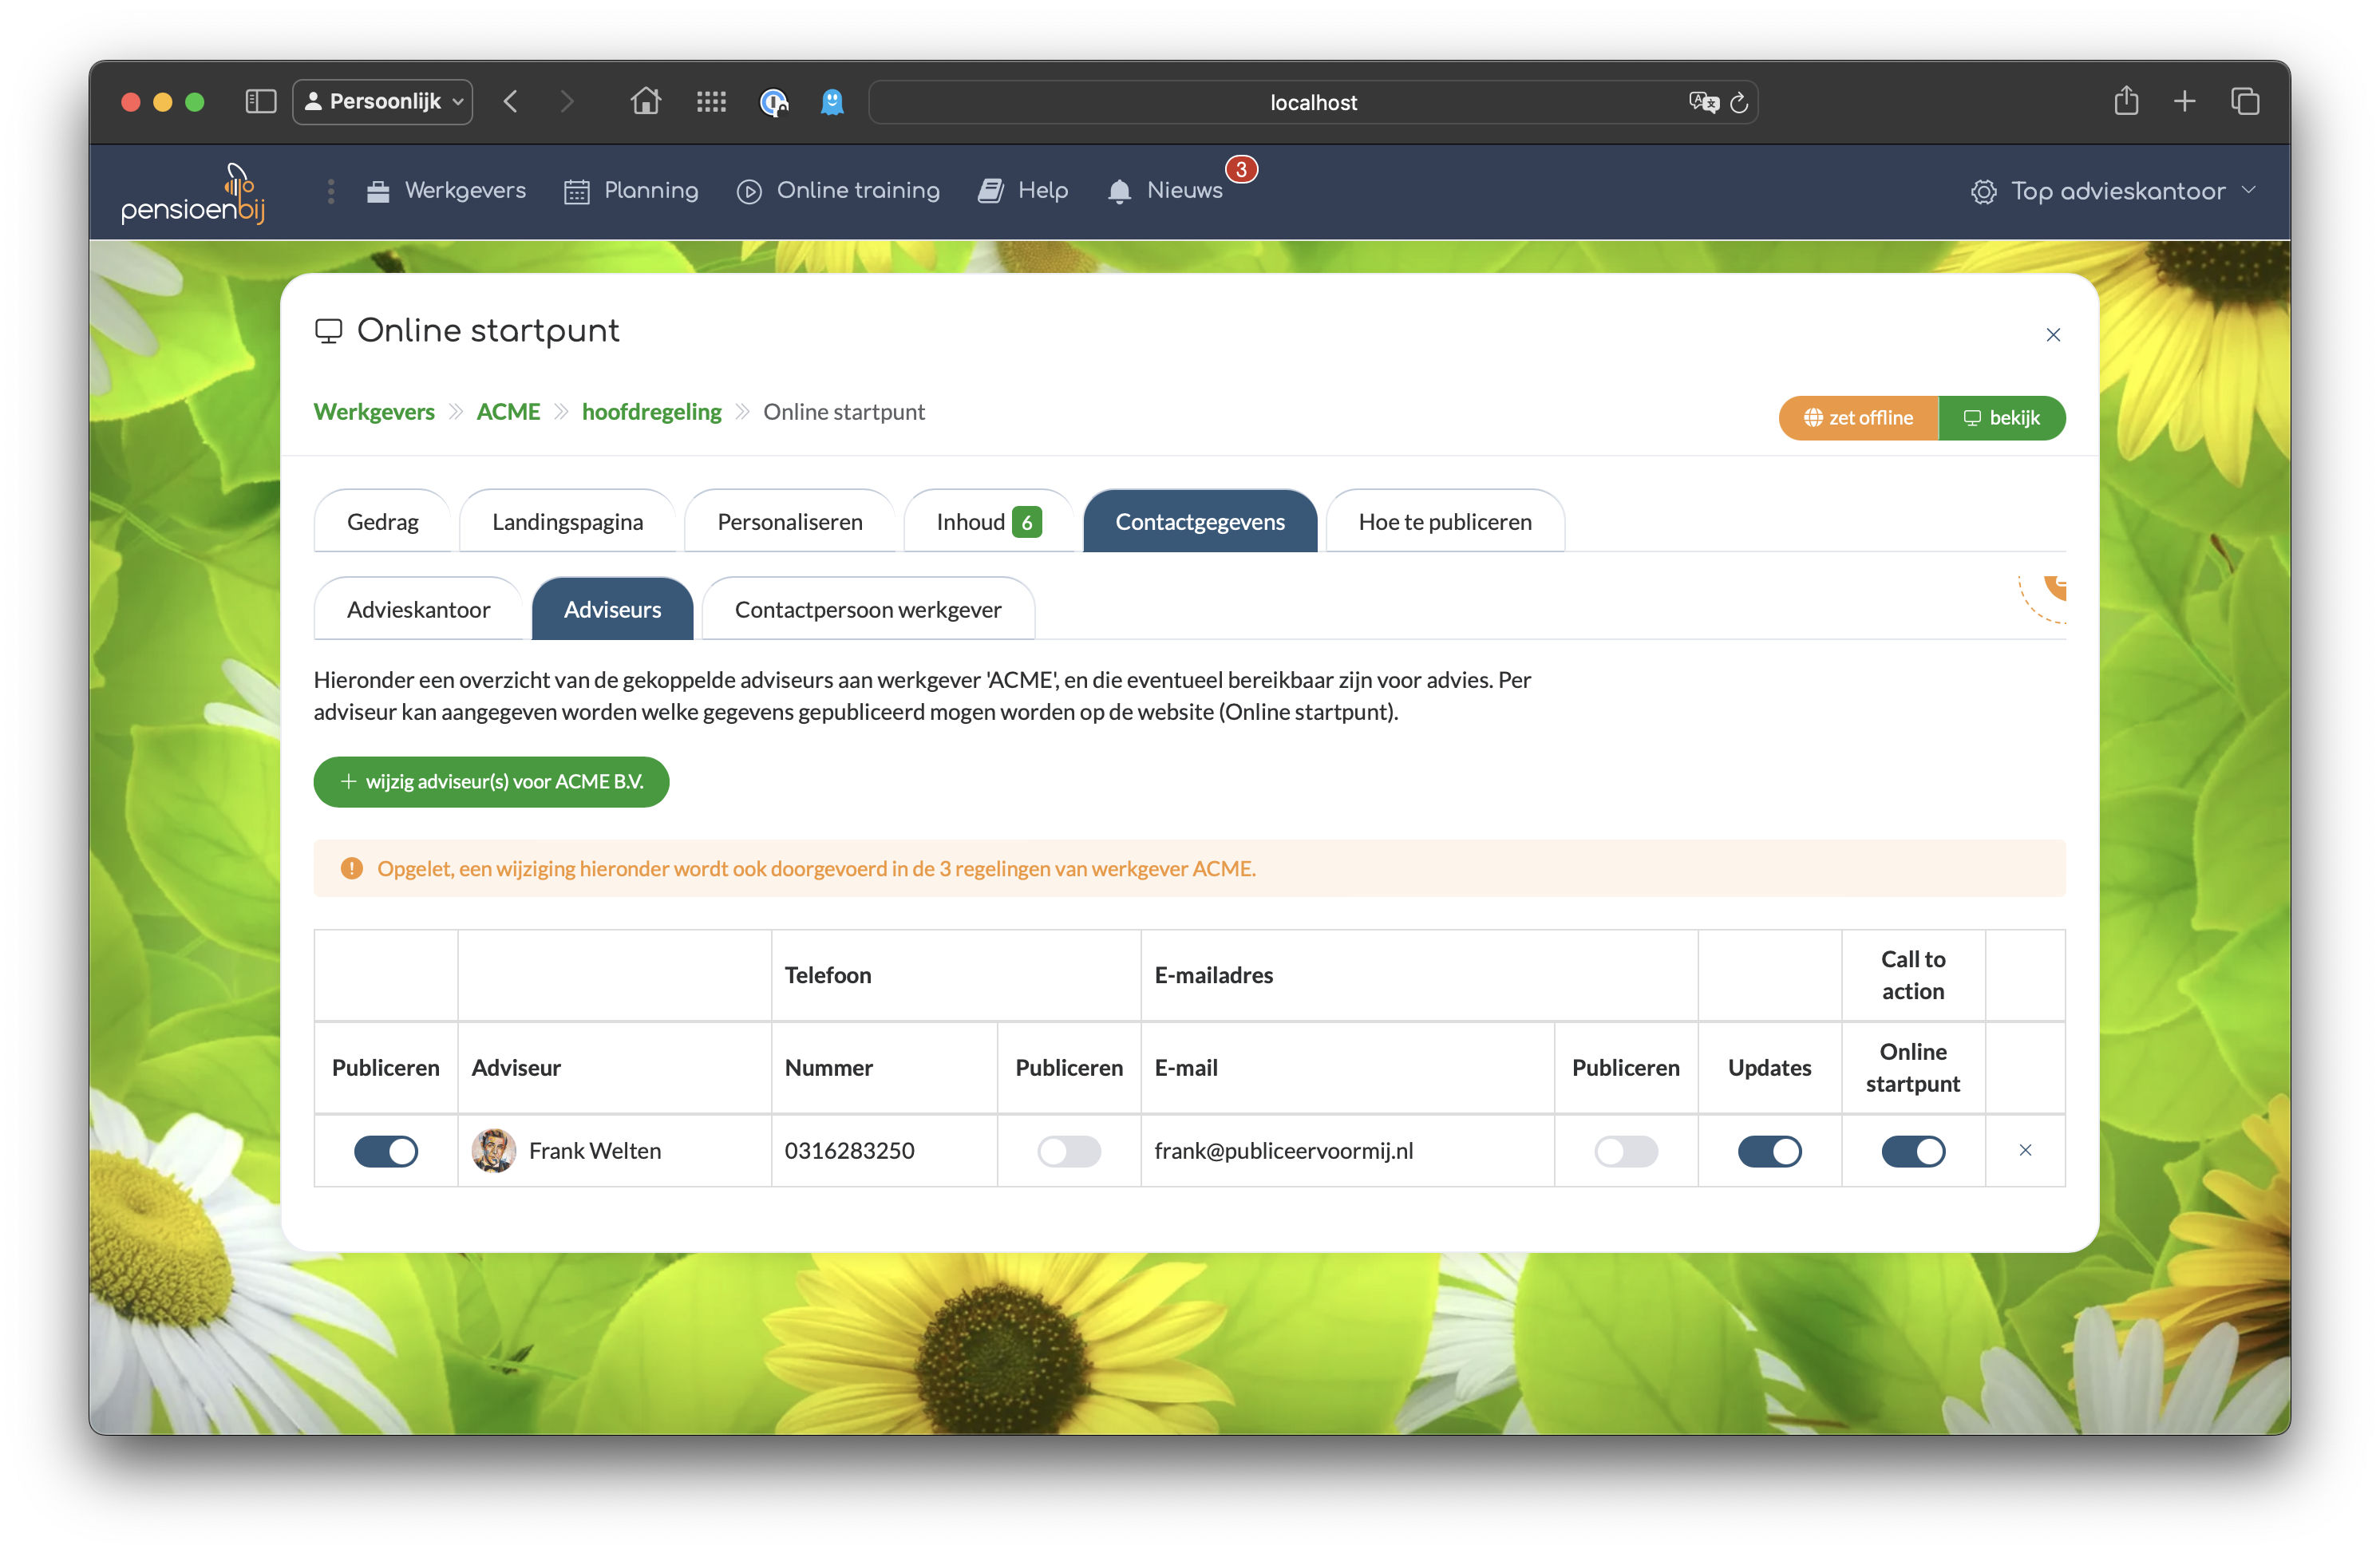This screenshot has height=1553, width=2380.
Task: Click the 1Password extension icon
Action: click(774, 102)
